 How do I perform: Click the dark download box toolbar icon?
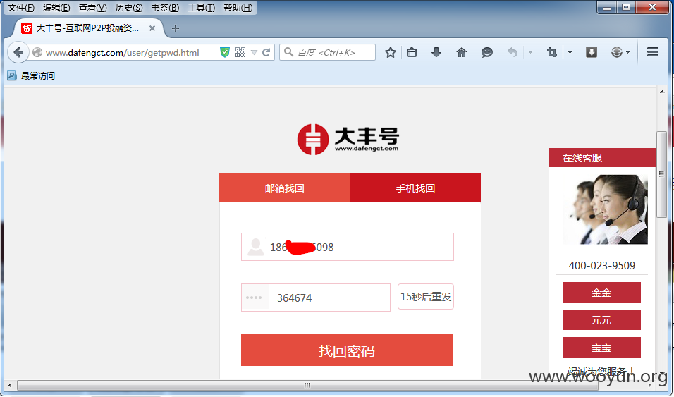[x=592, y=52]
